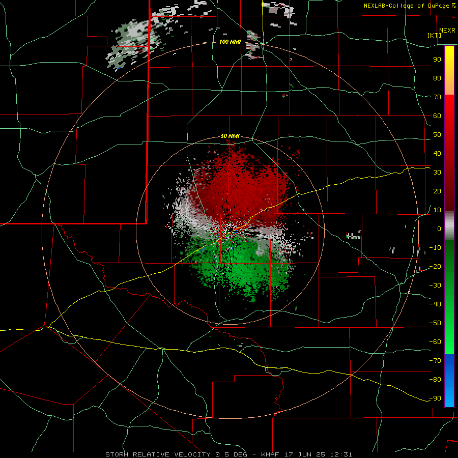458x458 pixels.
Task: Click the 100 NMI range ring label
Action: coord(230,42)
